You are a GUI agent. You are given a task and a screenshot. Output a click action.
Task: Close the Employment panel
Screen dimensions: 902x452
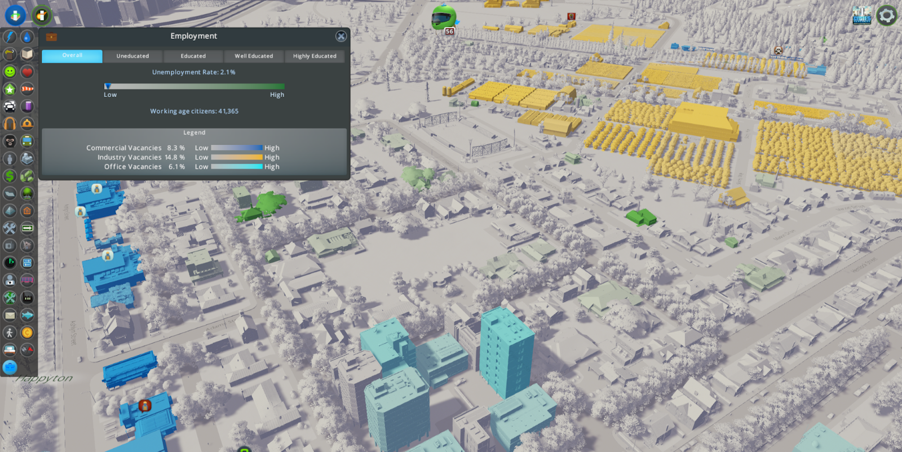pos(341,36)
